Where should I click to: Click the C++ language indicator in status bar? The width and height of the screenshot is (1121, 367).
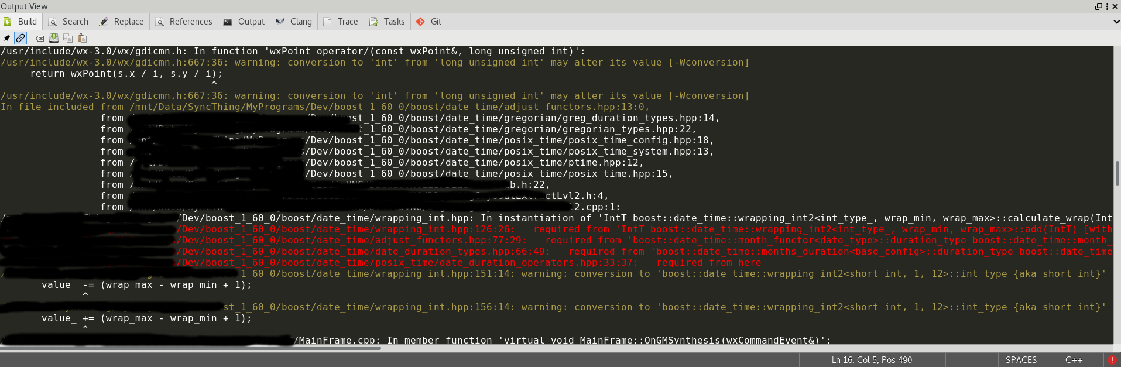point(1074,360)
